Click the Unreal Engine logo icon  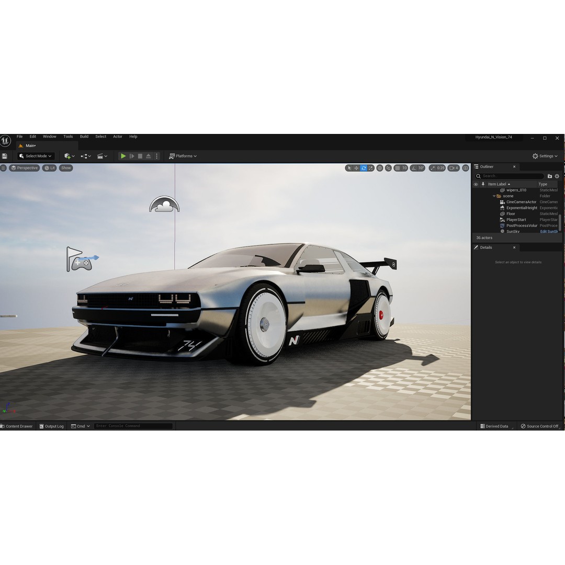[x=5, y=141]
